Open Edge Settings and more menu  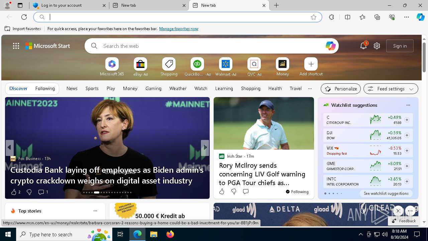407,17
